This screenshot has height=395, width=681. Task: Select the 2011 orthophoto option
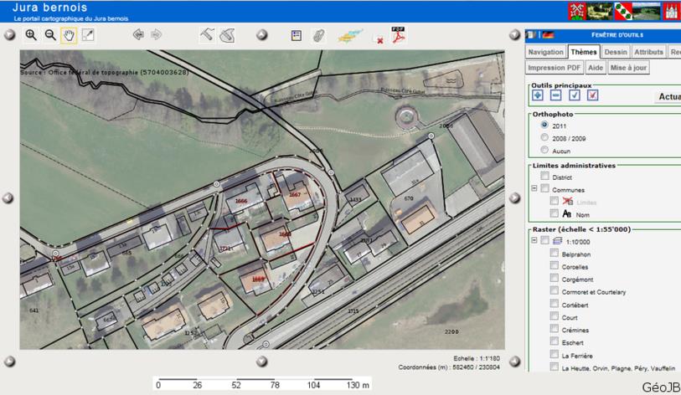[544, 125]
